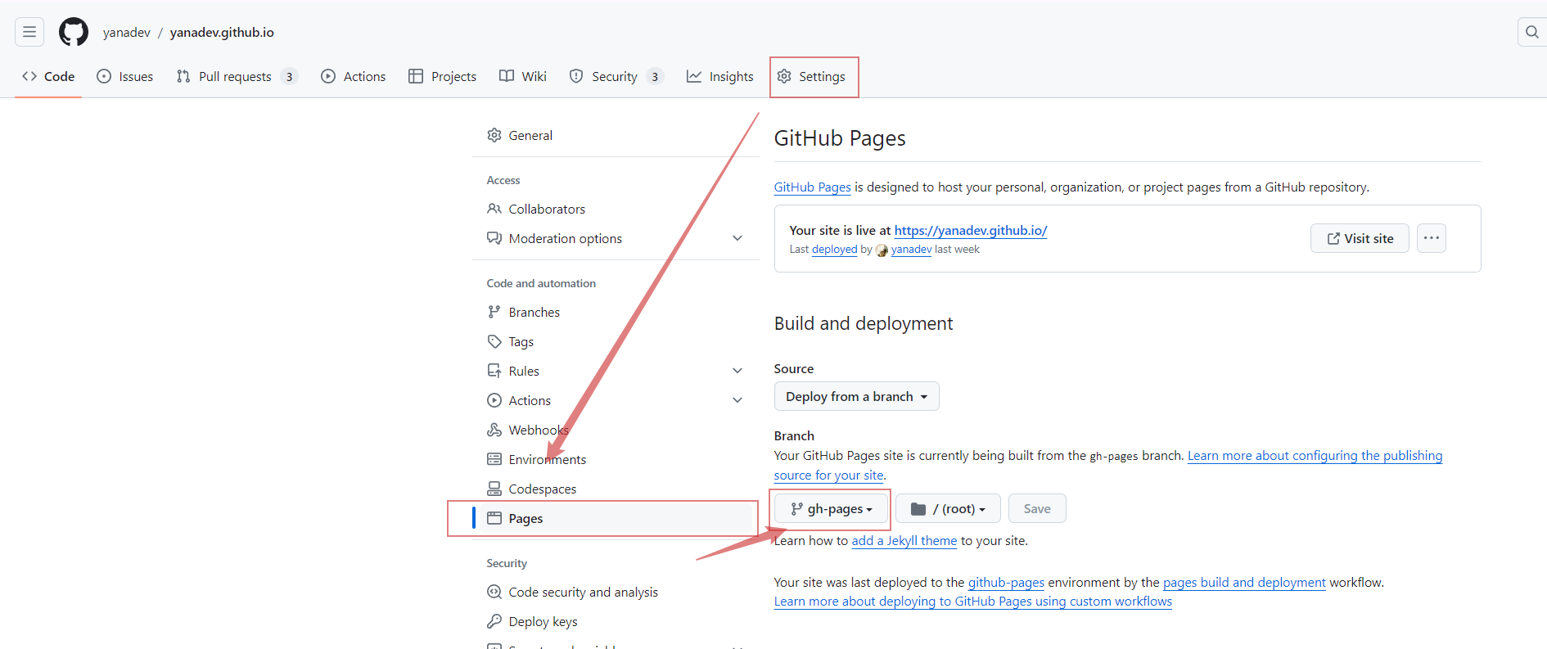Click the GitHub octocat logo
The width and height of the screenshot is (1547, 649).
[74, 32]
